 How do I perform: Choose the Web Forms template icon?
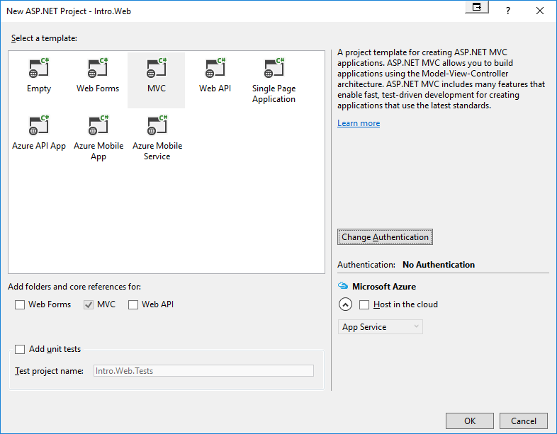(98, 68)
